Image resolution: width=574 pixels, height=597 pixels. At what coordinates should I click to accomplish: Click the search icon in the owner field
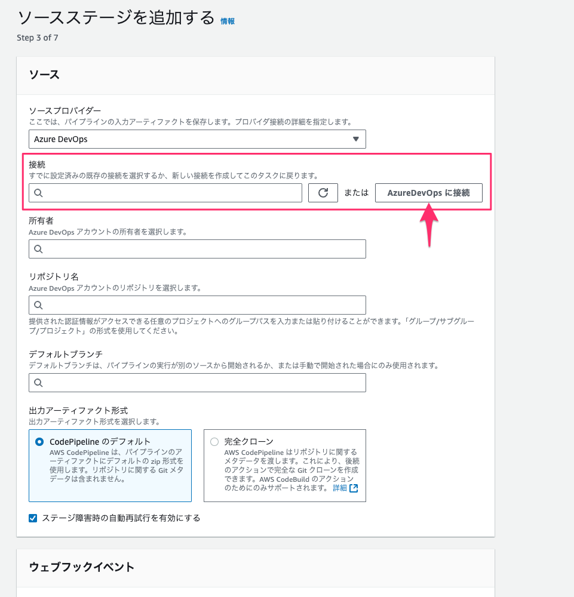pyautogui.click(x=38, y=249)
